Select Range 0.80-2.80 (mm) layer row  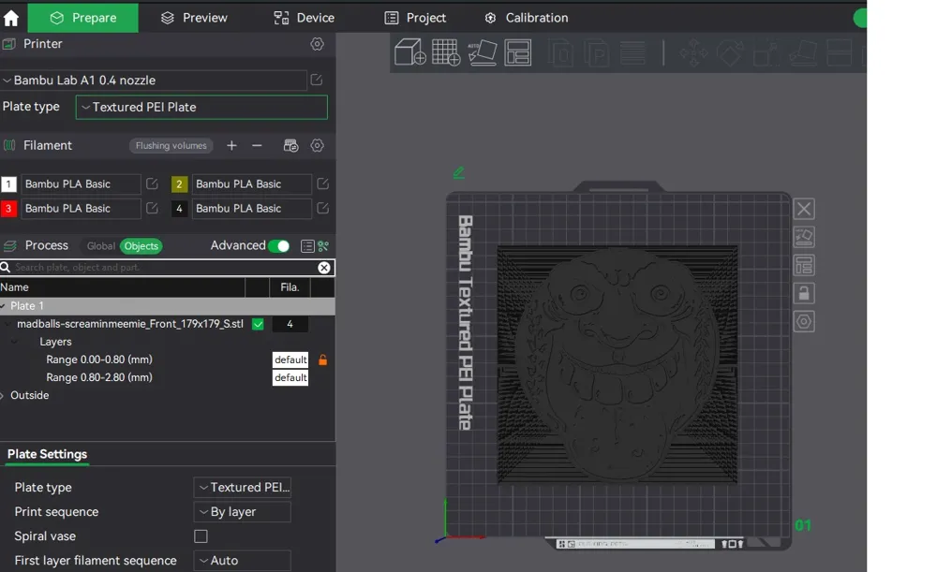coord(99,377)
